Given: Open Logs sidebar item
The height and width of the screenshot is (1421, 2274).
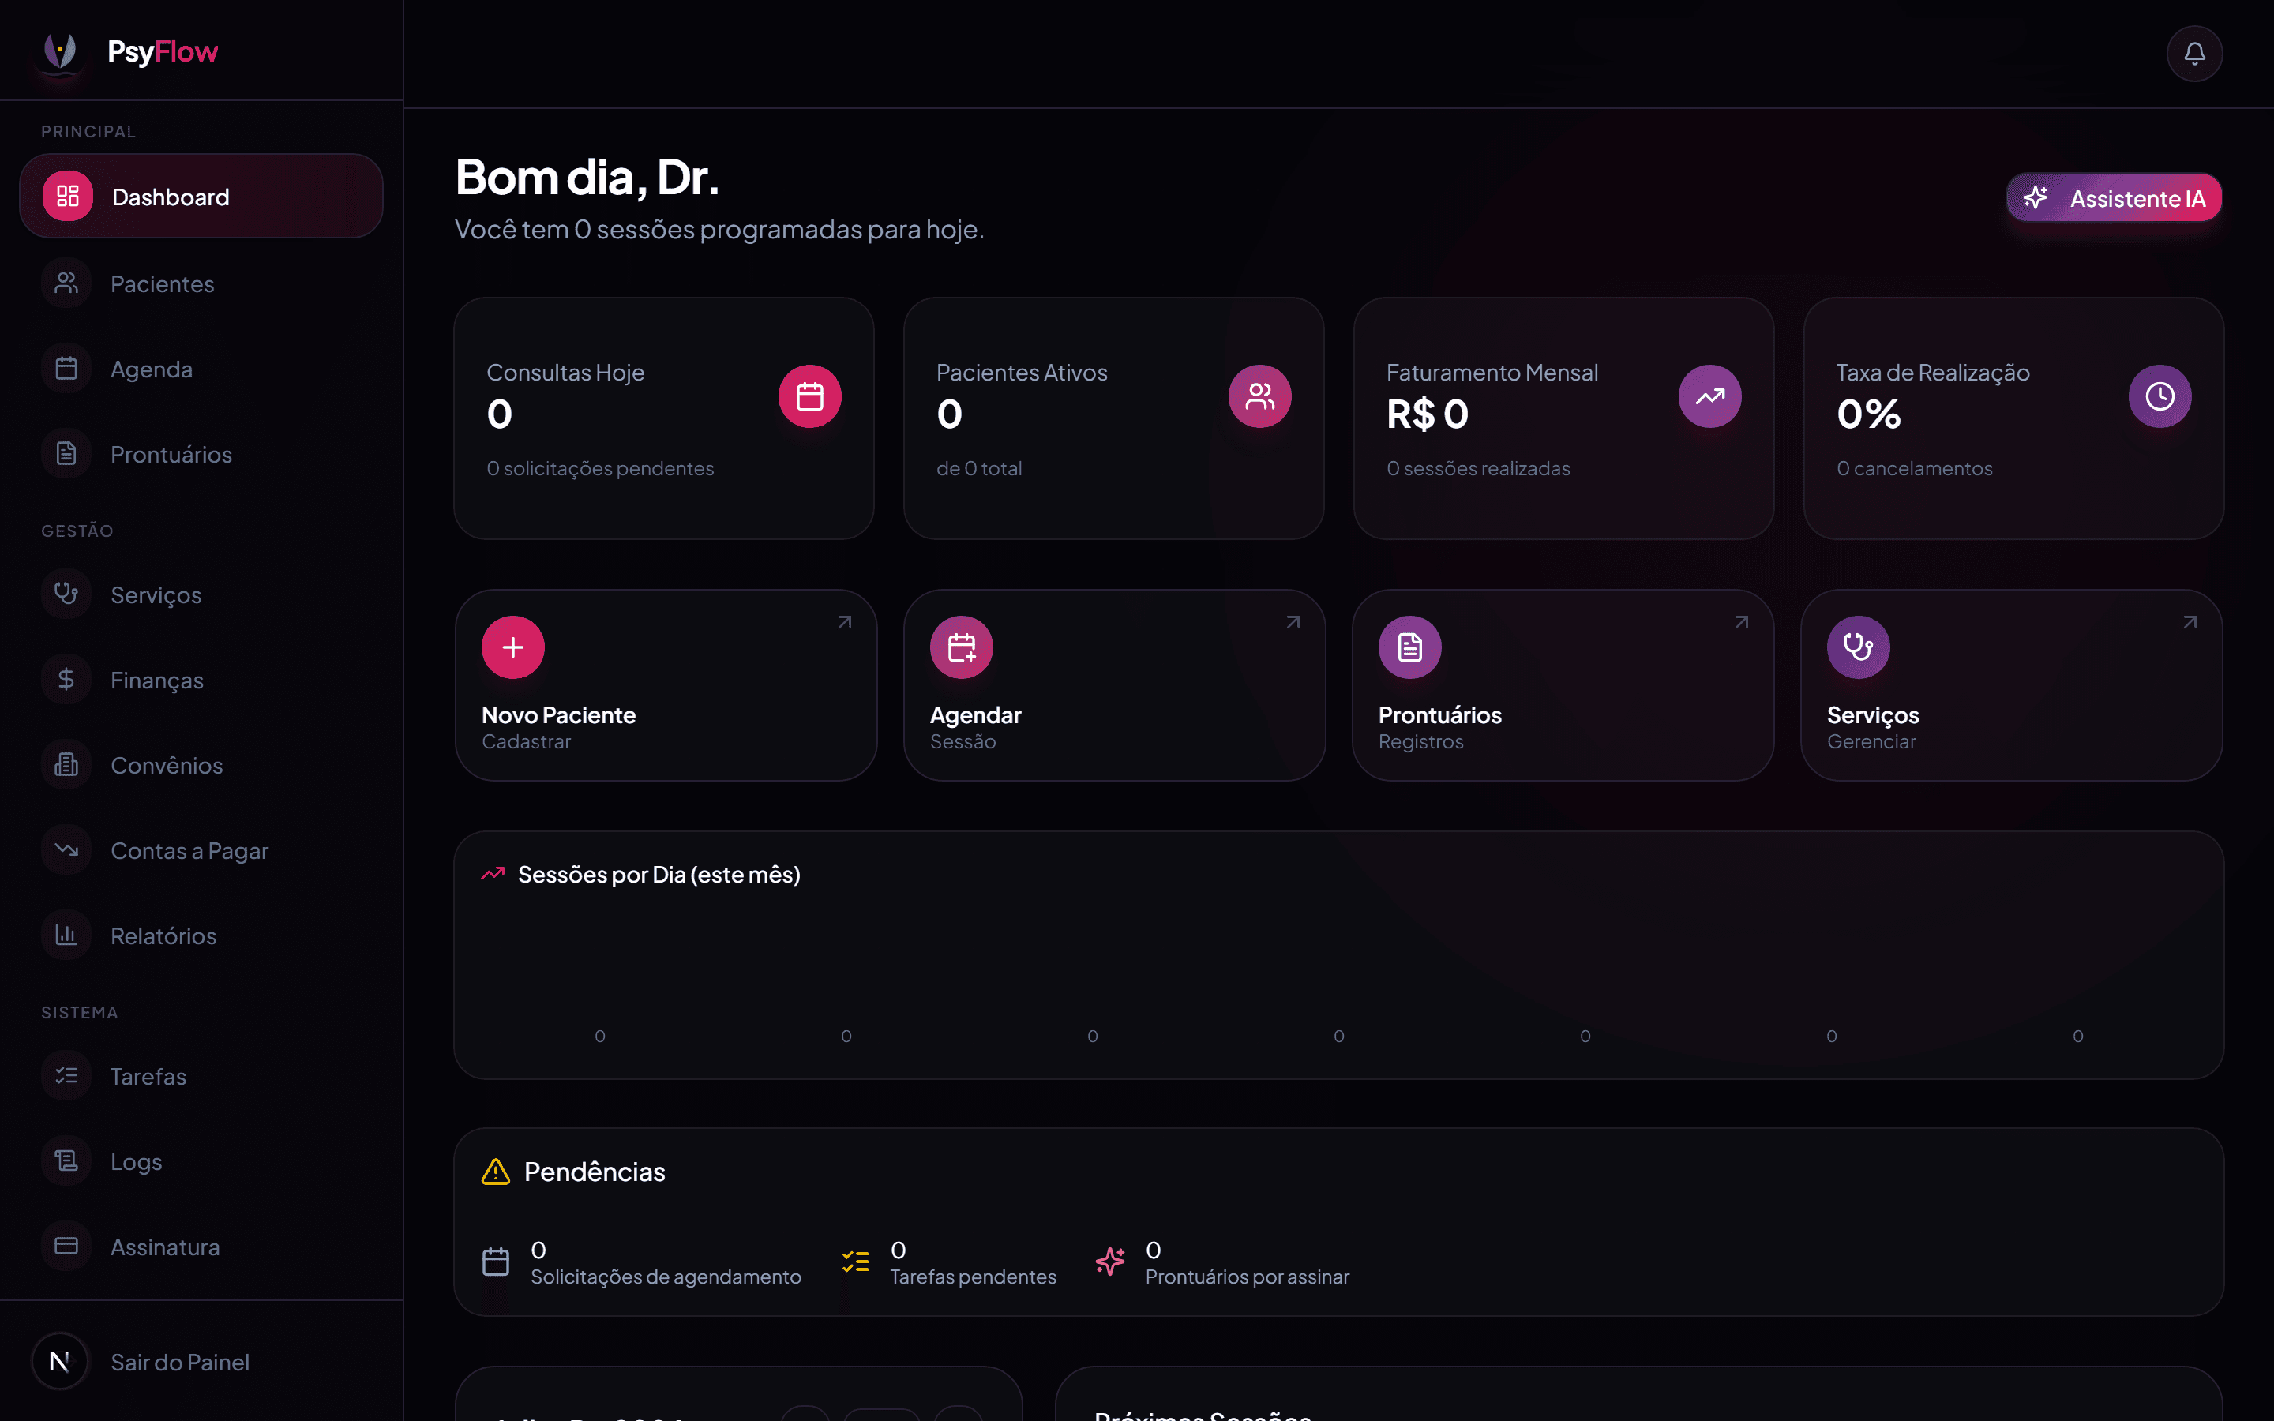Looking at the screenshot, I should click(x=201, y=1161).
